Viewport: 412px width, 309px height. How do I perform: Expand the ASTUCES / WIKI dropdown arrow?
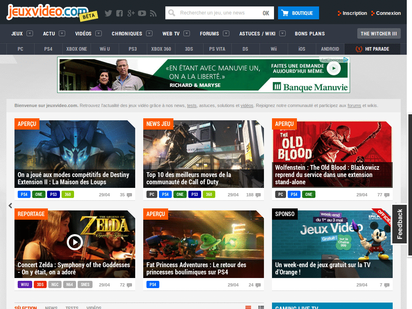coord(282,33)
